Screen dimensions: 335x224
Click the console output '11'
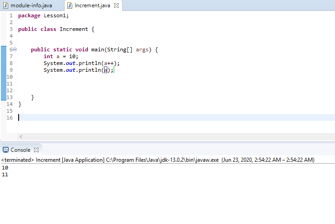(5, 174)
